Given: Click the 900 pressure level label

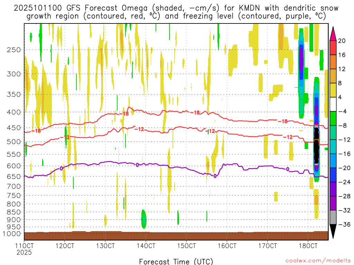Looking at the screenshot, I should point(14,220).
